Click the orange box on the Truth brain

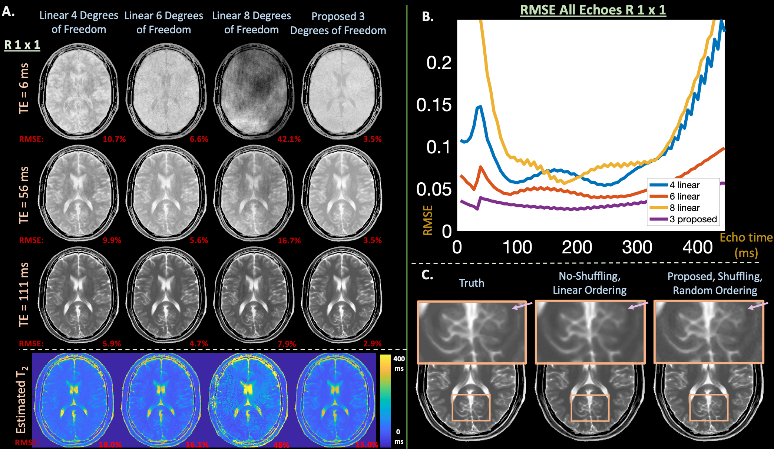click(x=471, y=407)
